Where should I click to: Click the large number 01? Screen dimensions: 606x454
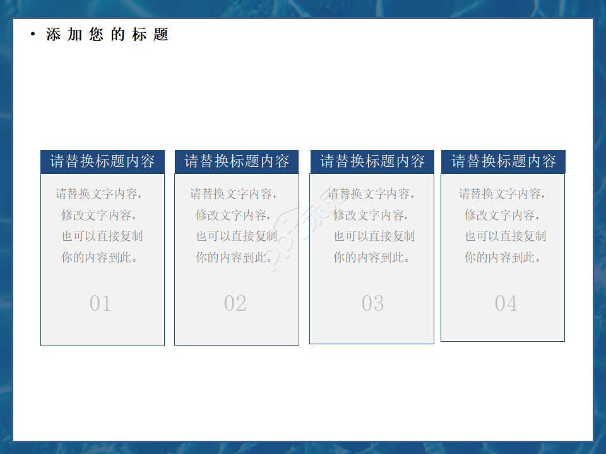click(x=100, y=303)
